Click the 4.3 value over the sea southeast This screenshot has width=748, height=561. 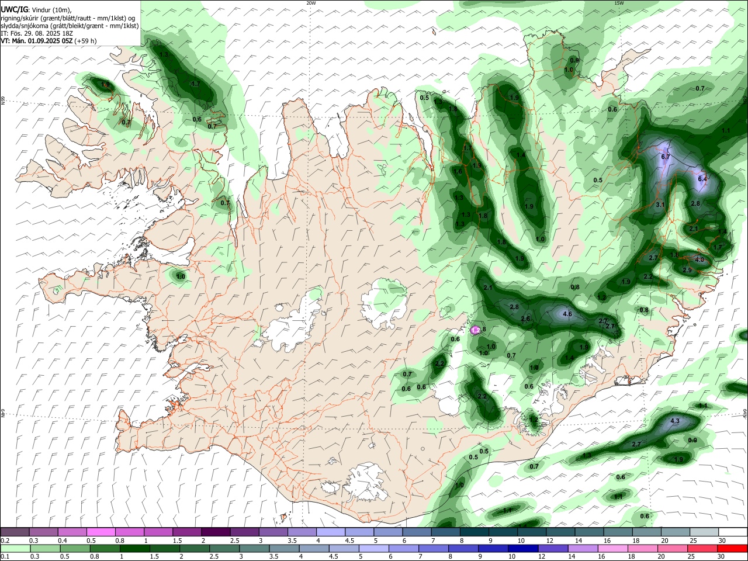click(x=675, y=421)
